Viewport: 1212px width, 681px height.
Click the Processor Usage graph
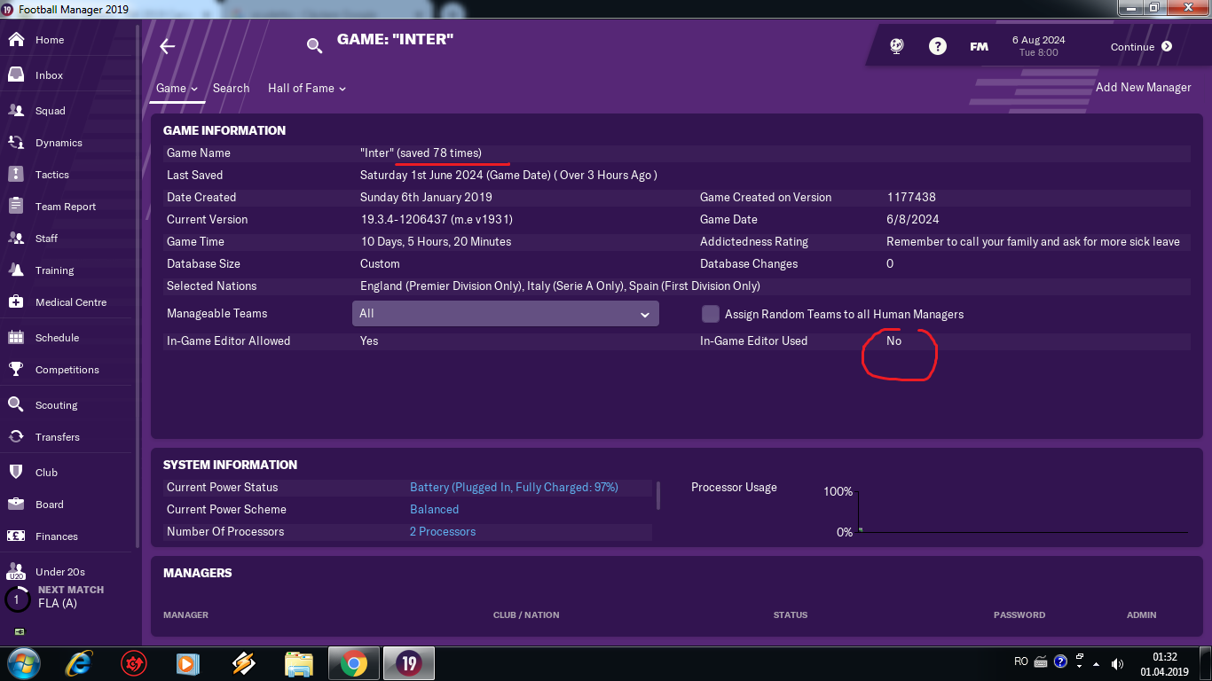(x=1023, y=511)
